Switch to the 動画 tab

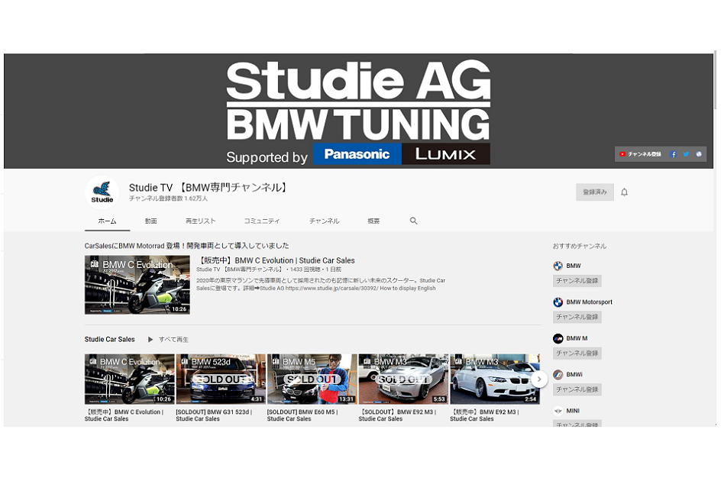151,221
